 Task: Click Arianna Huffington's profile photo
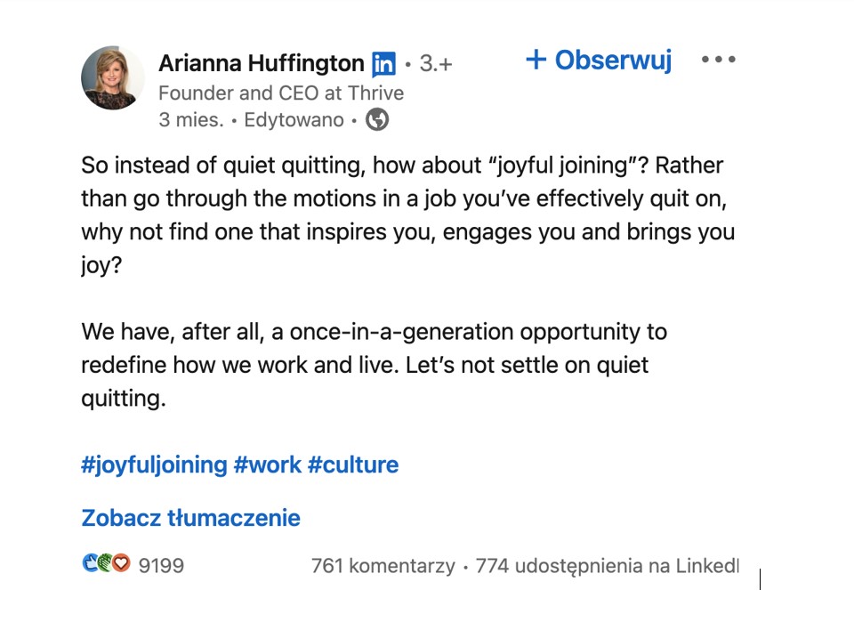pos(112,78)
